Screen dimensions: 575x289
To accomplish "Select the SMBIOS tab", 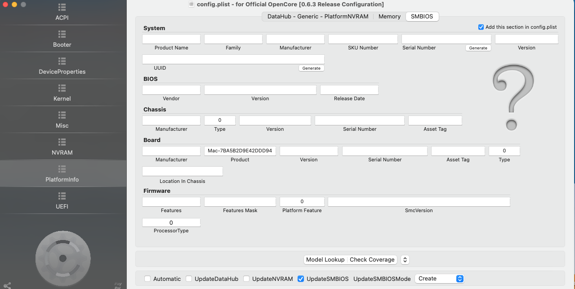I will [422, 17].
